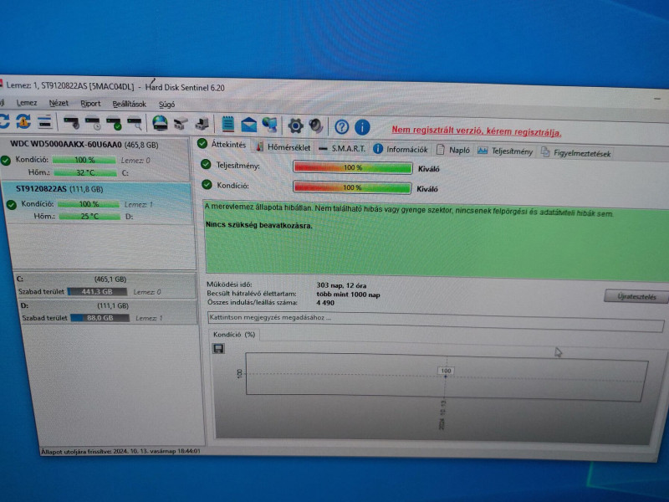This screenshot has height=502, width=669.
Task: Click the green status description text box
Action: coord(437,241)
